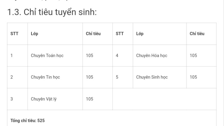Click the 105 quota for Chuyên Sinh học
The height and width of the screenshot is (126, 224).
[193, 77]
